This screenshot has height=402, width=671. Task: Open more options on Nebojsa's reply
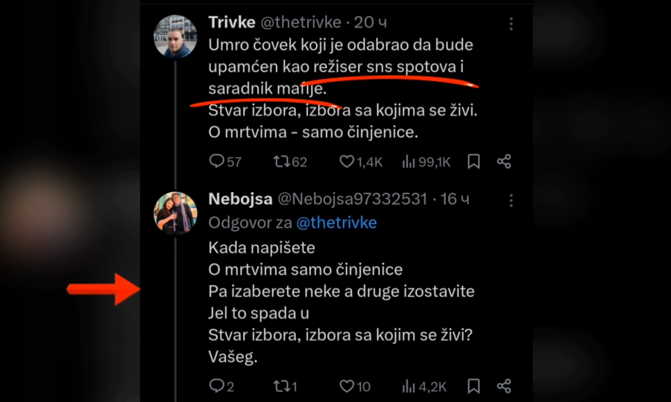(511, 200)
